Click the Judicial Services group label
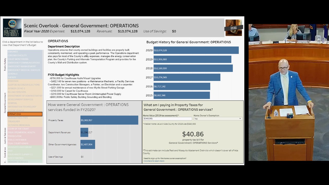329x185 pixels. (x=5, y=135)
